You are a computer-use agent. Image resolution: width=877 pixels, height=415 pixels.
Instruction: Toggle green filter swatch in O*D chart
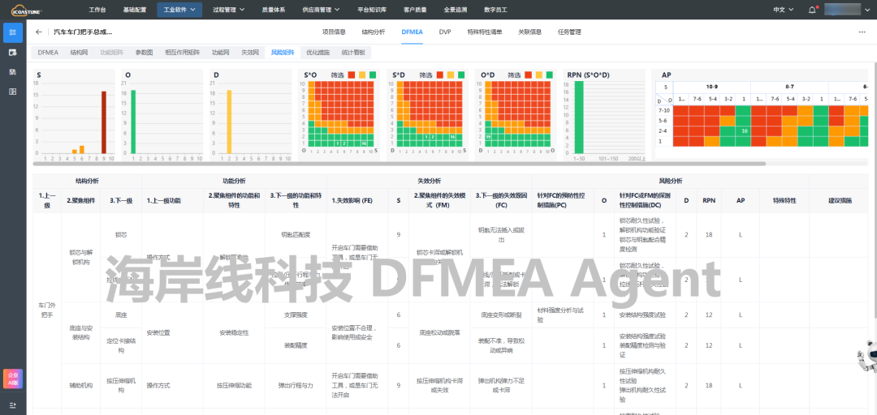pos(550,75)
